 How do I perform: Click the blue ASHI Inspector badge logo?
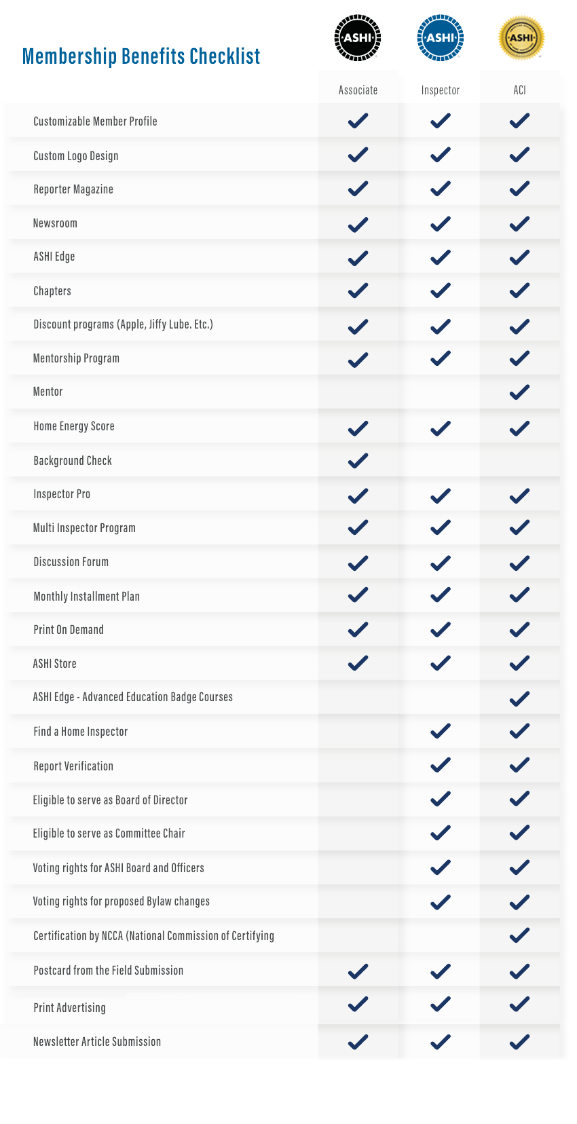pyautogui.click(x=440, y=38)
